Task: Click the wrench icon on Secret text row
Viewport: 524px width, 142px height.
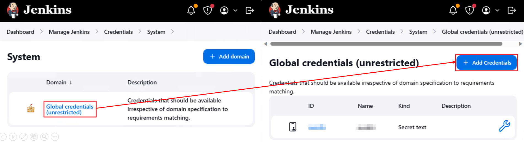Action: [x=504, y=126]
